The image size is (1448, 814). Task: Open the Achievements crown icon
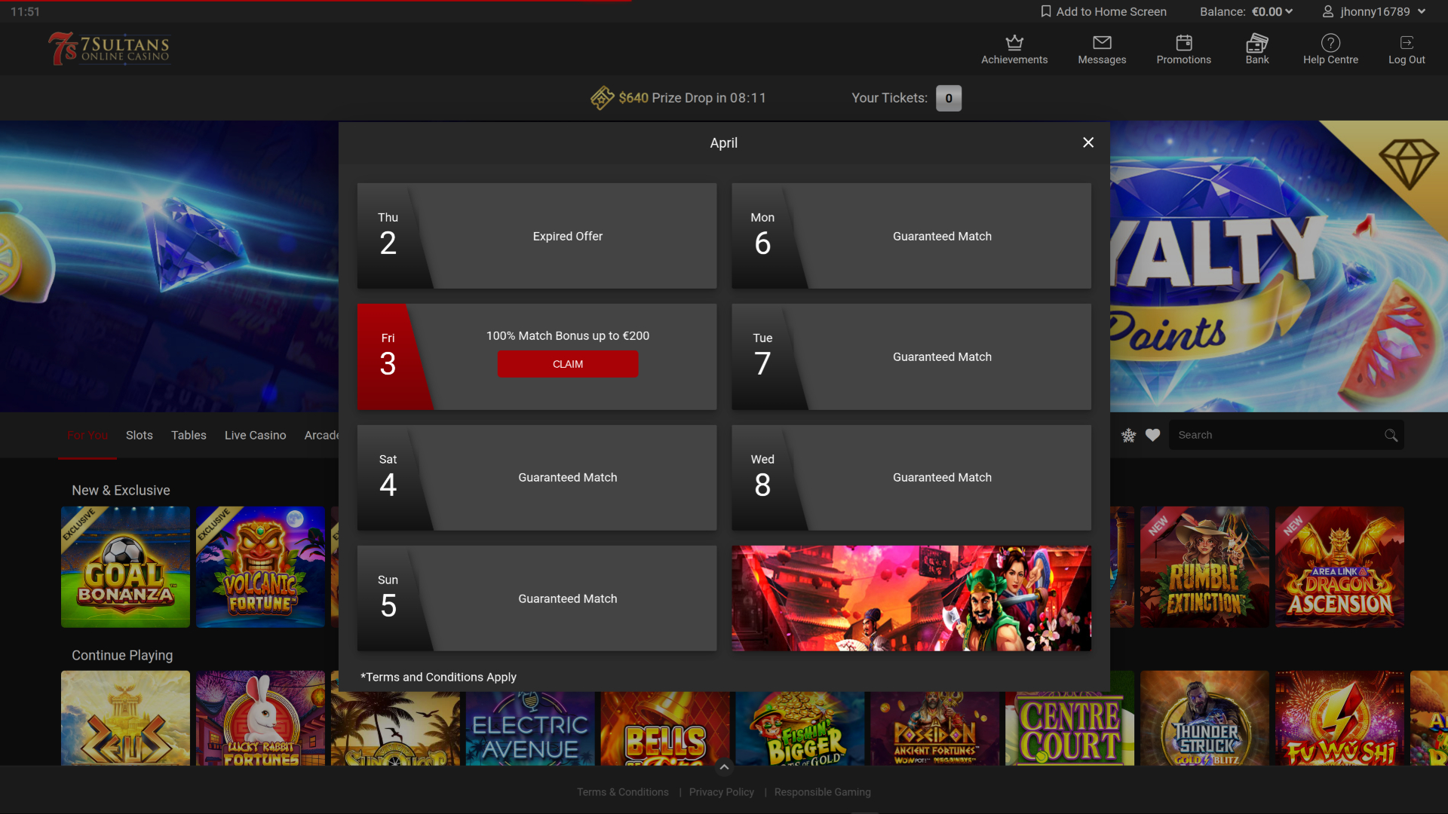1014,42
